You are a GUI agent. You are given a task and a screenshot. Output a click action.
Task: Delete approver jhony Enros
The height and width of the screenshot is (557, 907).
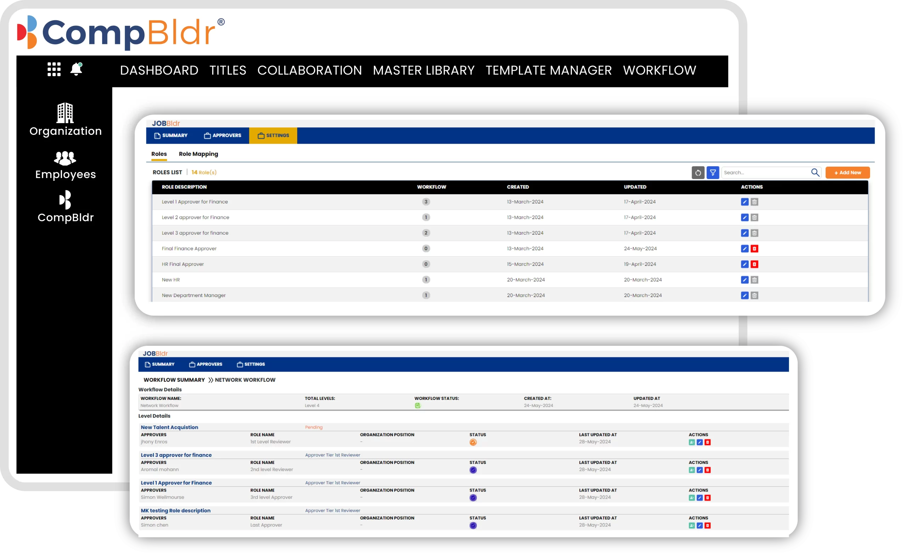pos(708,442)
